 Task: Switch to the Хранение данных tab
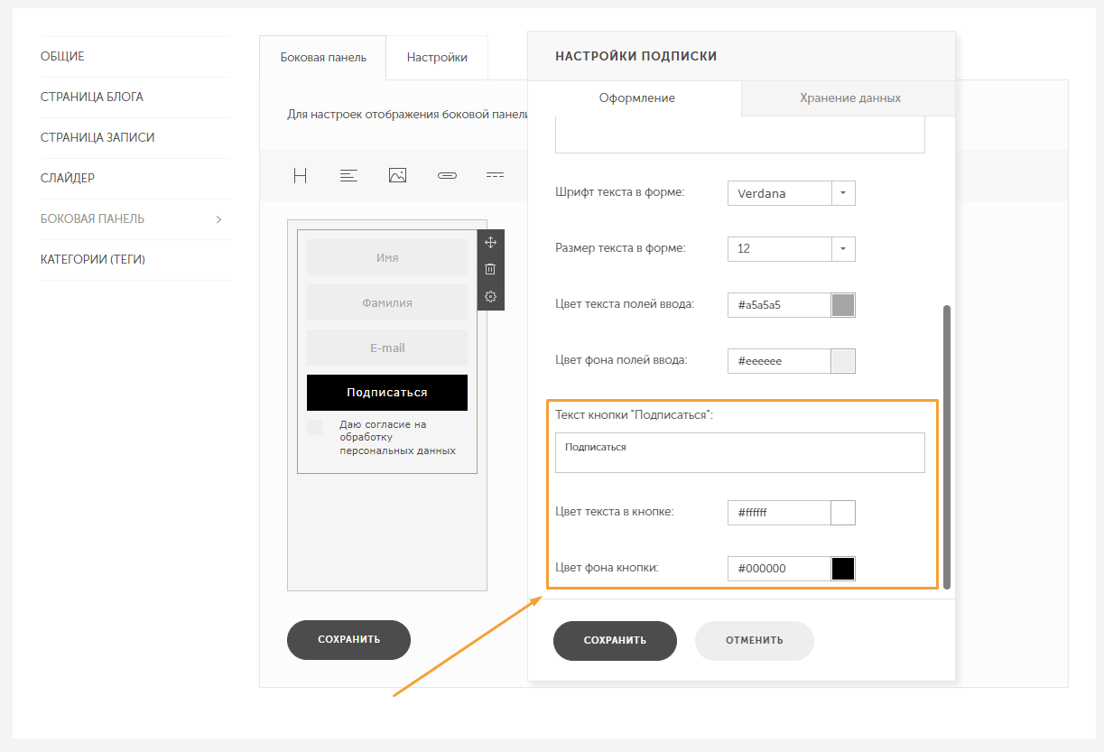(x=849, y=97)
